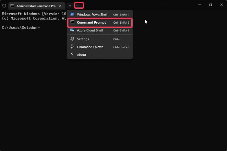Click the Ctrl+, shortcut text
227x151 pixels.
pyautogui.click(x=117, y=39)
